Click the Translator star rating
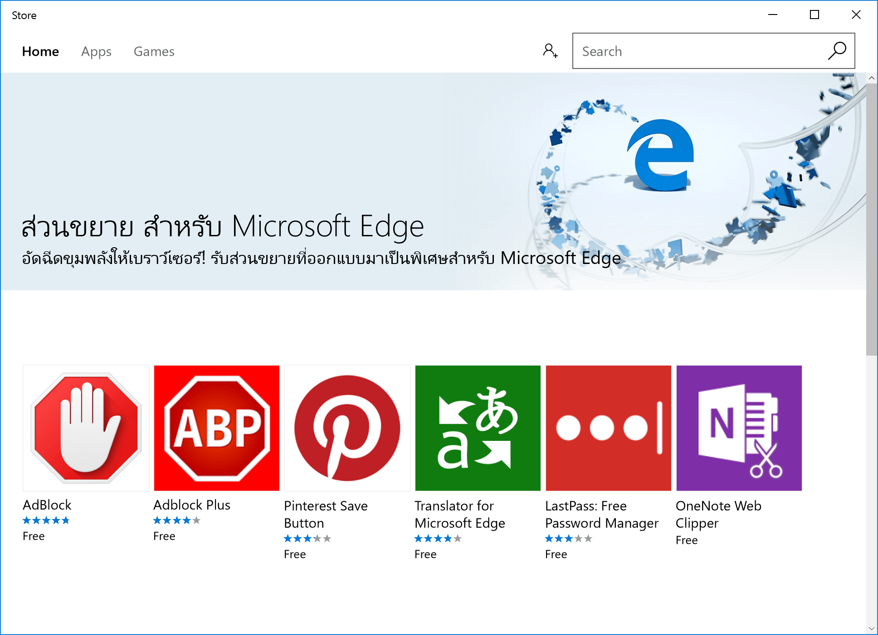 (438, 538)
